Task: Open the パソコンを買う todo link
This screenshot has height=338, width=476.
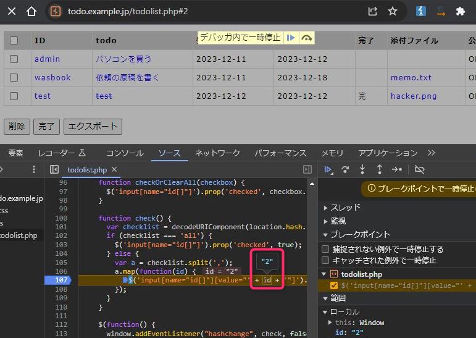Action: [123, 59]
